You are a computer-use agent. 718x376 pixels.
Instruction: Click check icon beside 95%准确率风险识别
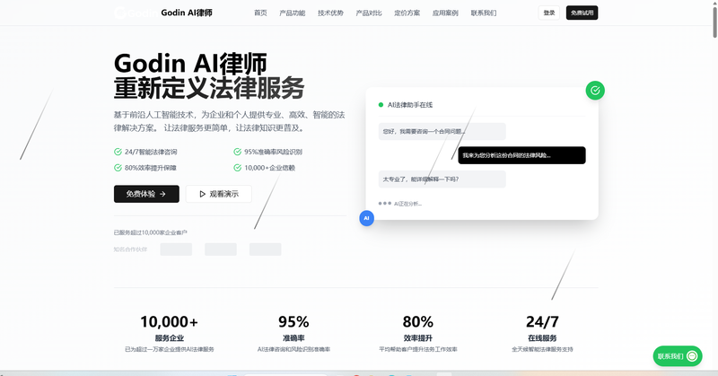(x=237, y=152)
